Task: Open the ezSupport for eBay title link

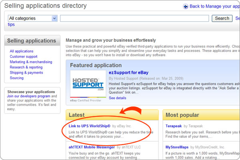Action: pyautogui.click(x=128, y=72)
